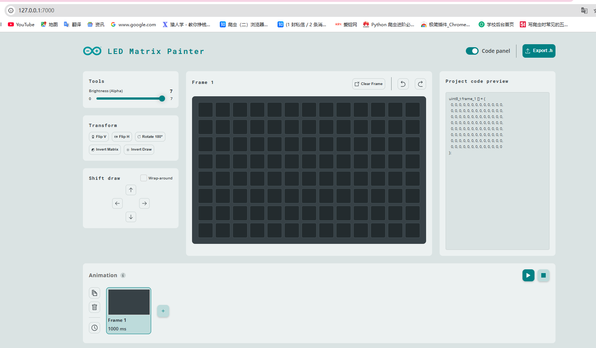Select the Frame 1 thumbnail
The image size is (596, 348).
pos(129,311)
